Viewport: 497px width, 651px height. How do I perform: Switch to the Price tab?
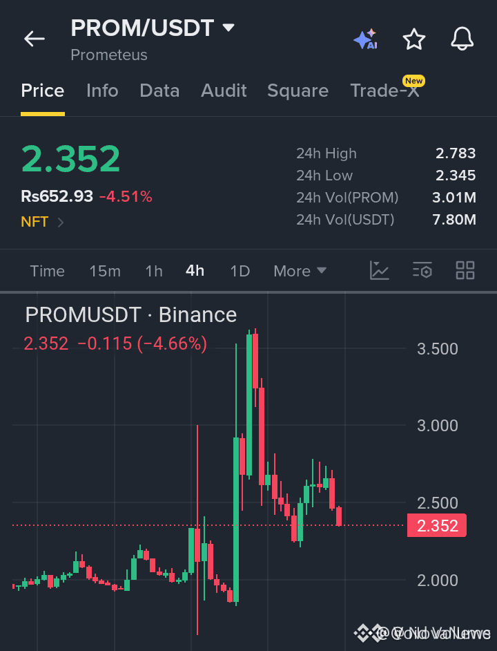[x=43, y=91]
